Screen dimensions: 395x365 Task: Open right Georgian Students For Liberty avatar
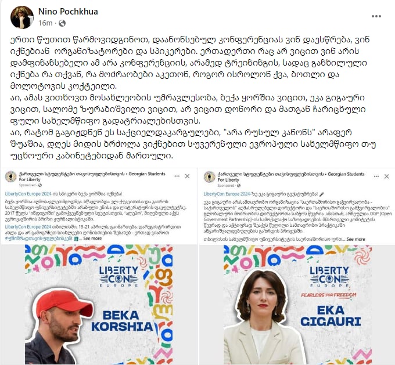[209, 177]
